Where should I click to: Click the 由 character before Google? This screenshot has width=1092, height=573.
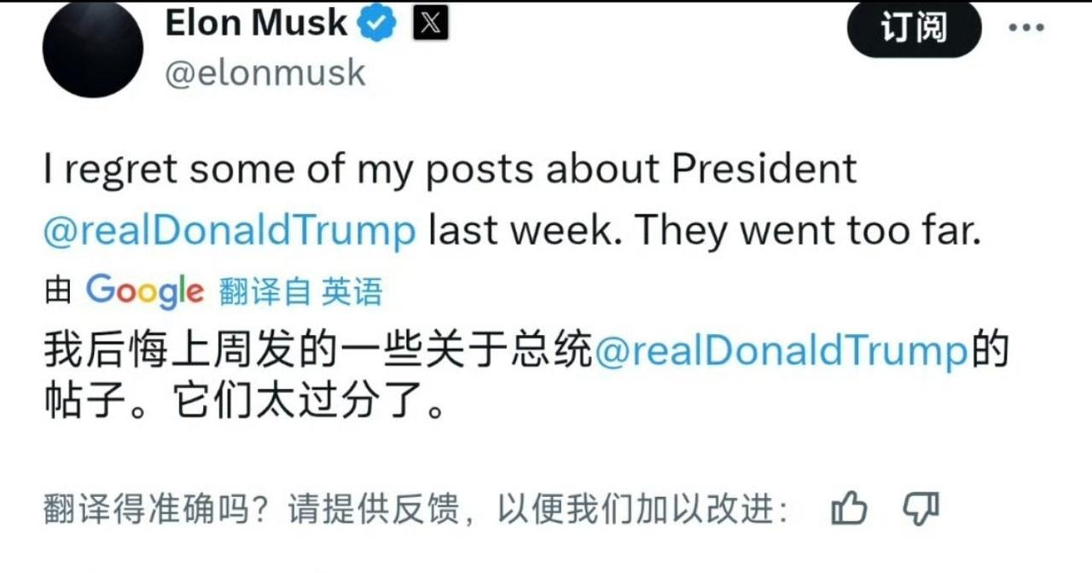click(x=58, y=292)
